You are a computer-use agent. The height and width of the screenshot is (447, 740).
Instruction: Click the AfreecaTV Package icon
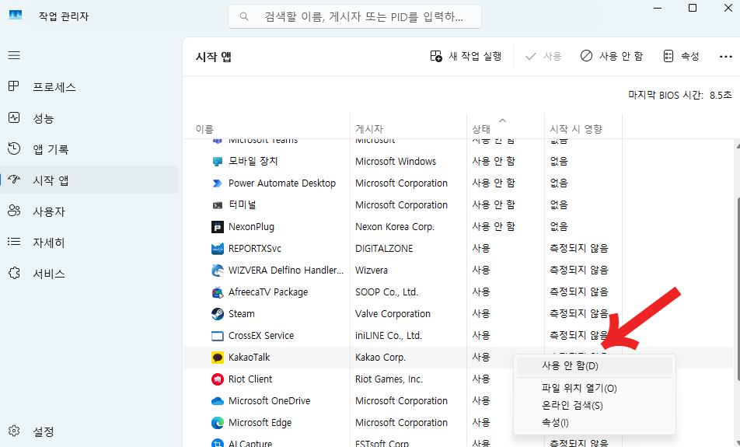pos(217,292)
